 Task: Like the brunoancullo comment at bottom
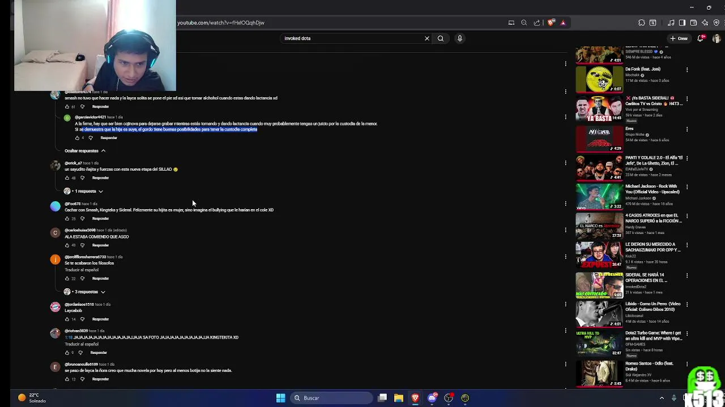click(x=67, y=379)
